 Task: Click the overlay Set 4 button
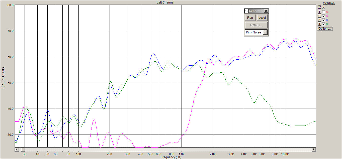[319, 24]
